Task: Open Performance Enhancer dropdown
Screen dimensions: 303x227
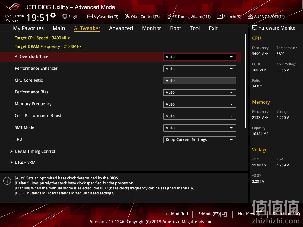Action: (200, 69)
